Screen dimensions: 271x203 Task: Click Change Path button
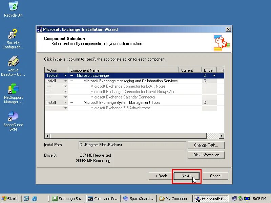point(206,145)
